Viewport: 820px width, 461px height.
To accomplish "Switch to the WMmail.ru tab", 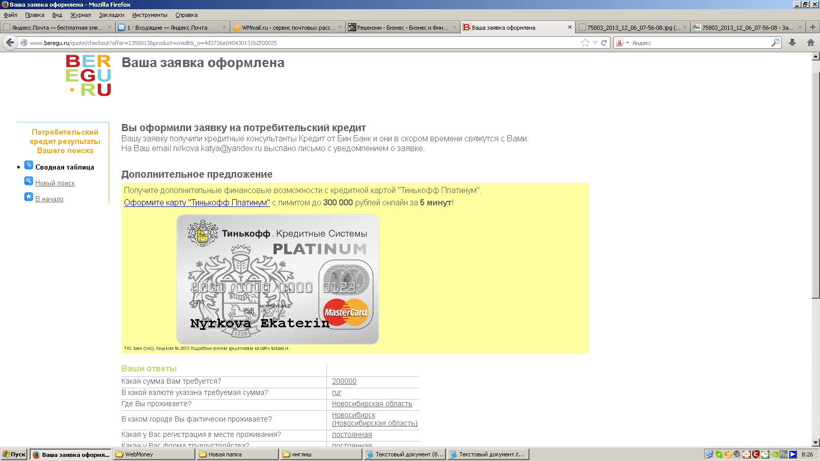I will click(x=286, y=28).
